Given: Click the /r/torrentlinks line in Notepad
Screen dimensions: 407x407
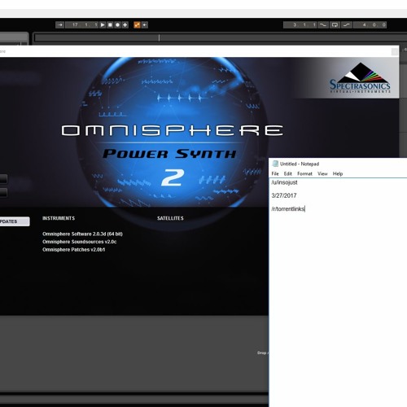Looking at the screenshot, I should coord(288,208).
